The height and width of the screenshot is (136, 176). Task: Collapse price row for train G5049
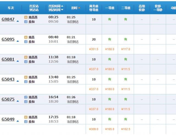pos(18,121)
